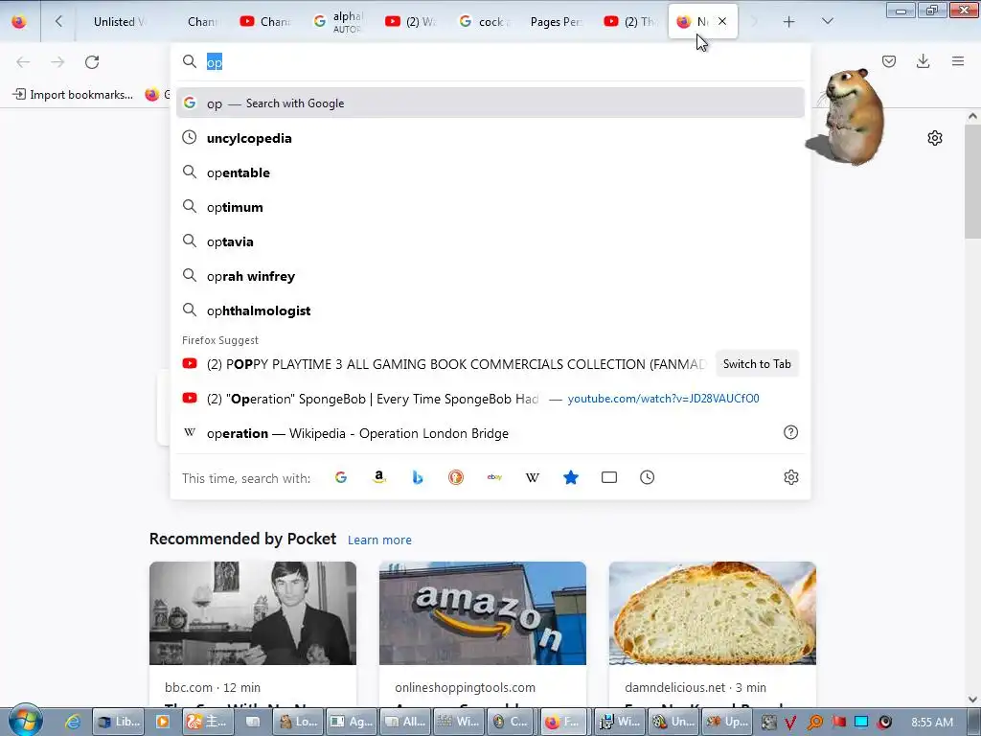Screen dimensions: 981x736
Task: Search this time with Wikipedia
Action: click(x=533, y=477)
